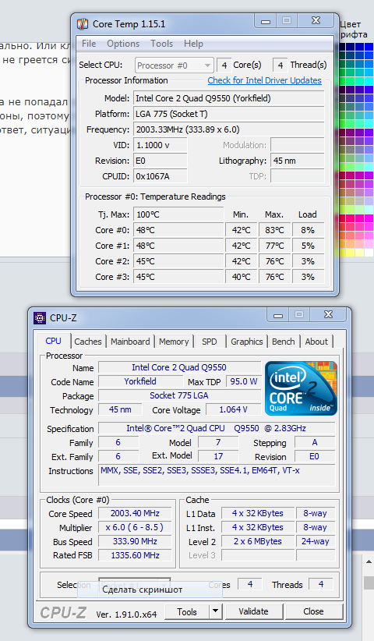The image size is (374, 641).
Task: Click the Max TDP value 95.0 W
Action: tap(244, 381)
